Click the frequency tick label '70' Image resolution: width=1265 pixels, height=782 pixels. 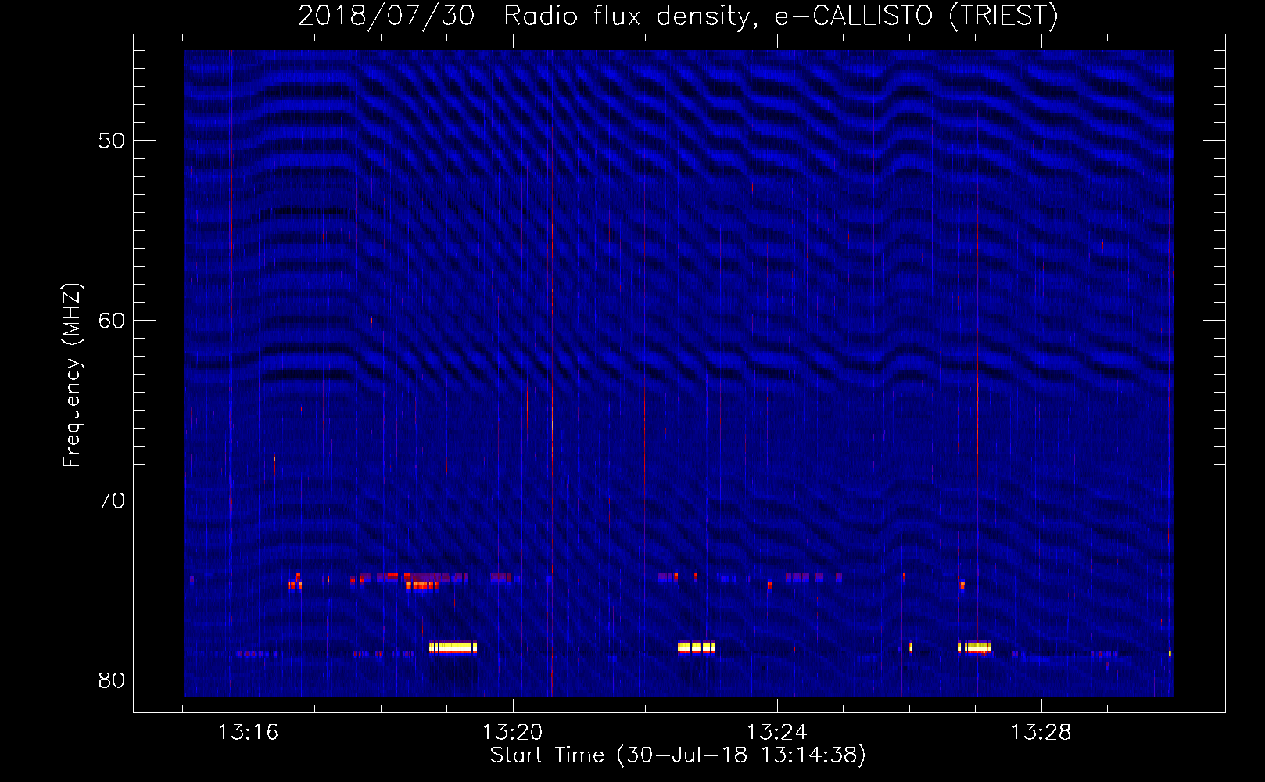[x=112, y=500]
